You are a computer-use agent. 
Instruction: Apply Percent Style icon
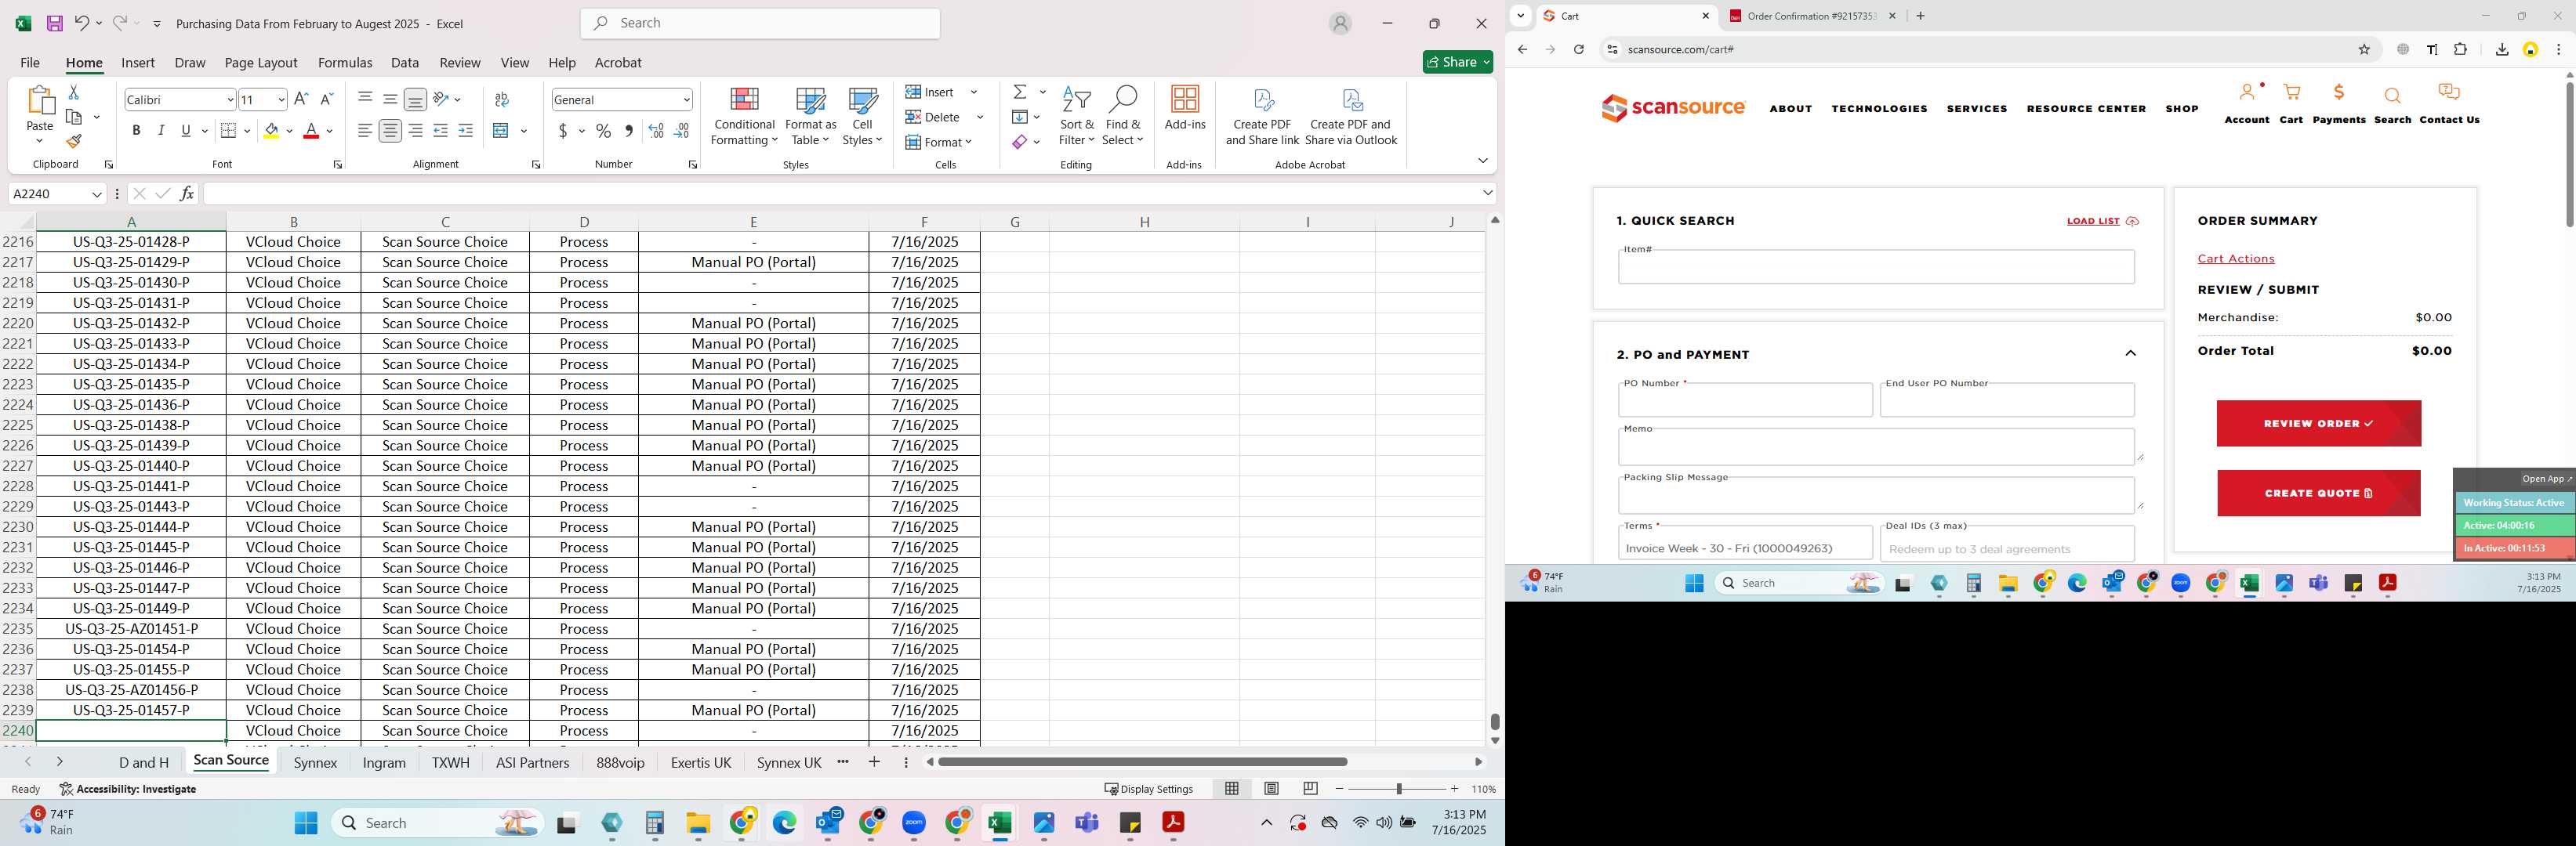pos(603,131)
